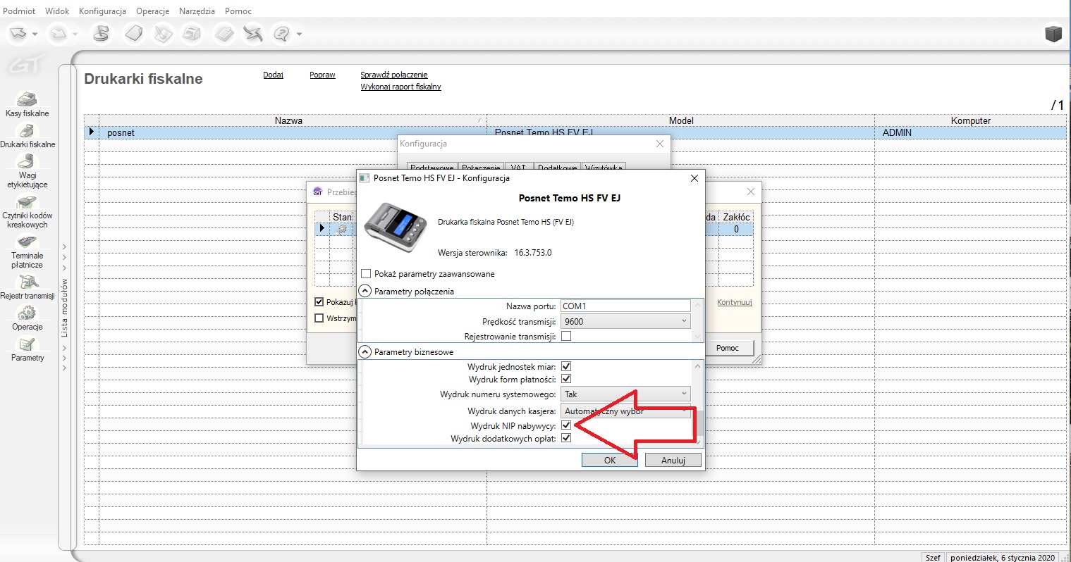This screenshot has width=1071, height=562.
Task: Open the Operacje module in sidebar
Action: pos(27,318)
